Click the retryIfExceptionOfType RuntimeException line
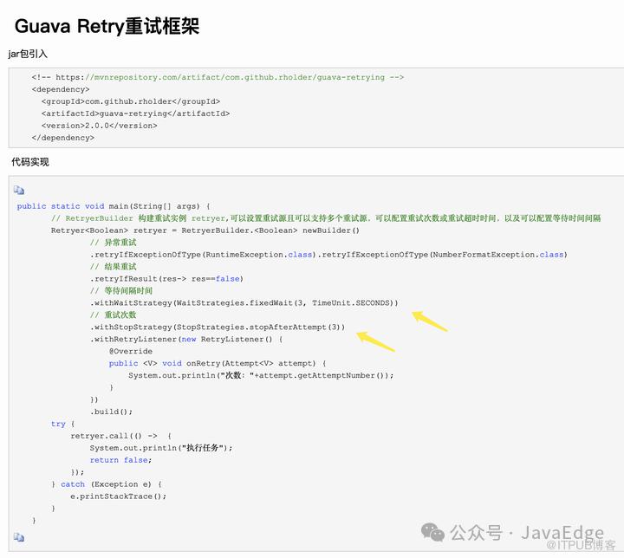Screen dimensions: 624x558 point(328,255)
